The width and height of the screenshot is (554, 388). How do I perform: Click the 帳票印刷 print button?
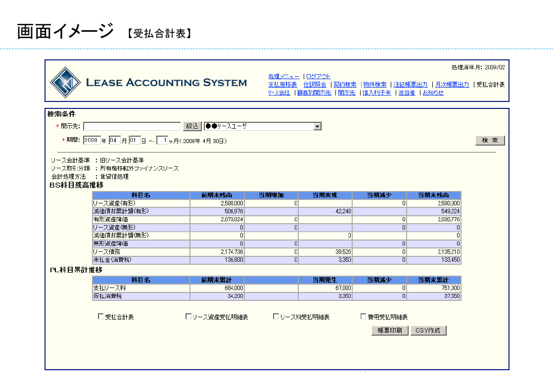(390, 331)
